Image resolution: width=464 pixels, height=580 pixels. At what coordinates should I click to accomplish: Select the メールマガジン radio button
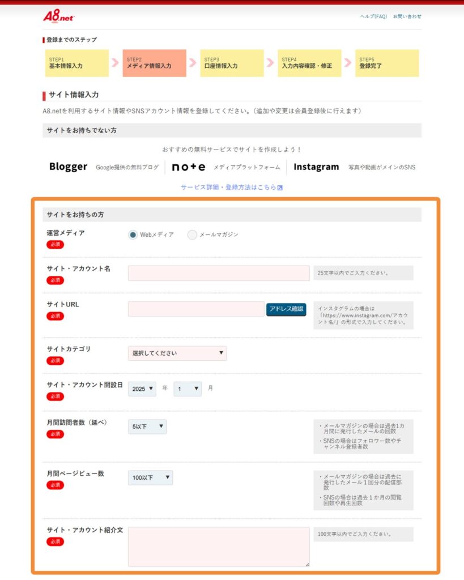click(191, 234)
